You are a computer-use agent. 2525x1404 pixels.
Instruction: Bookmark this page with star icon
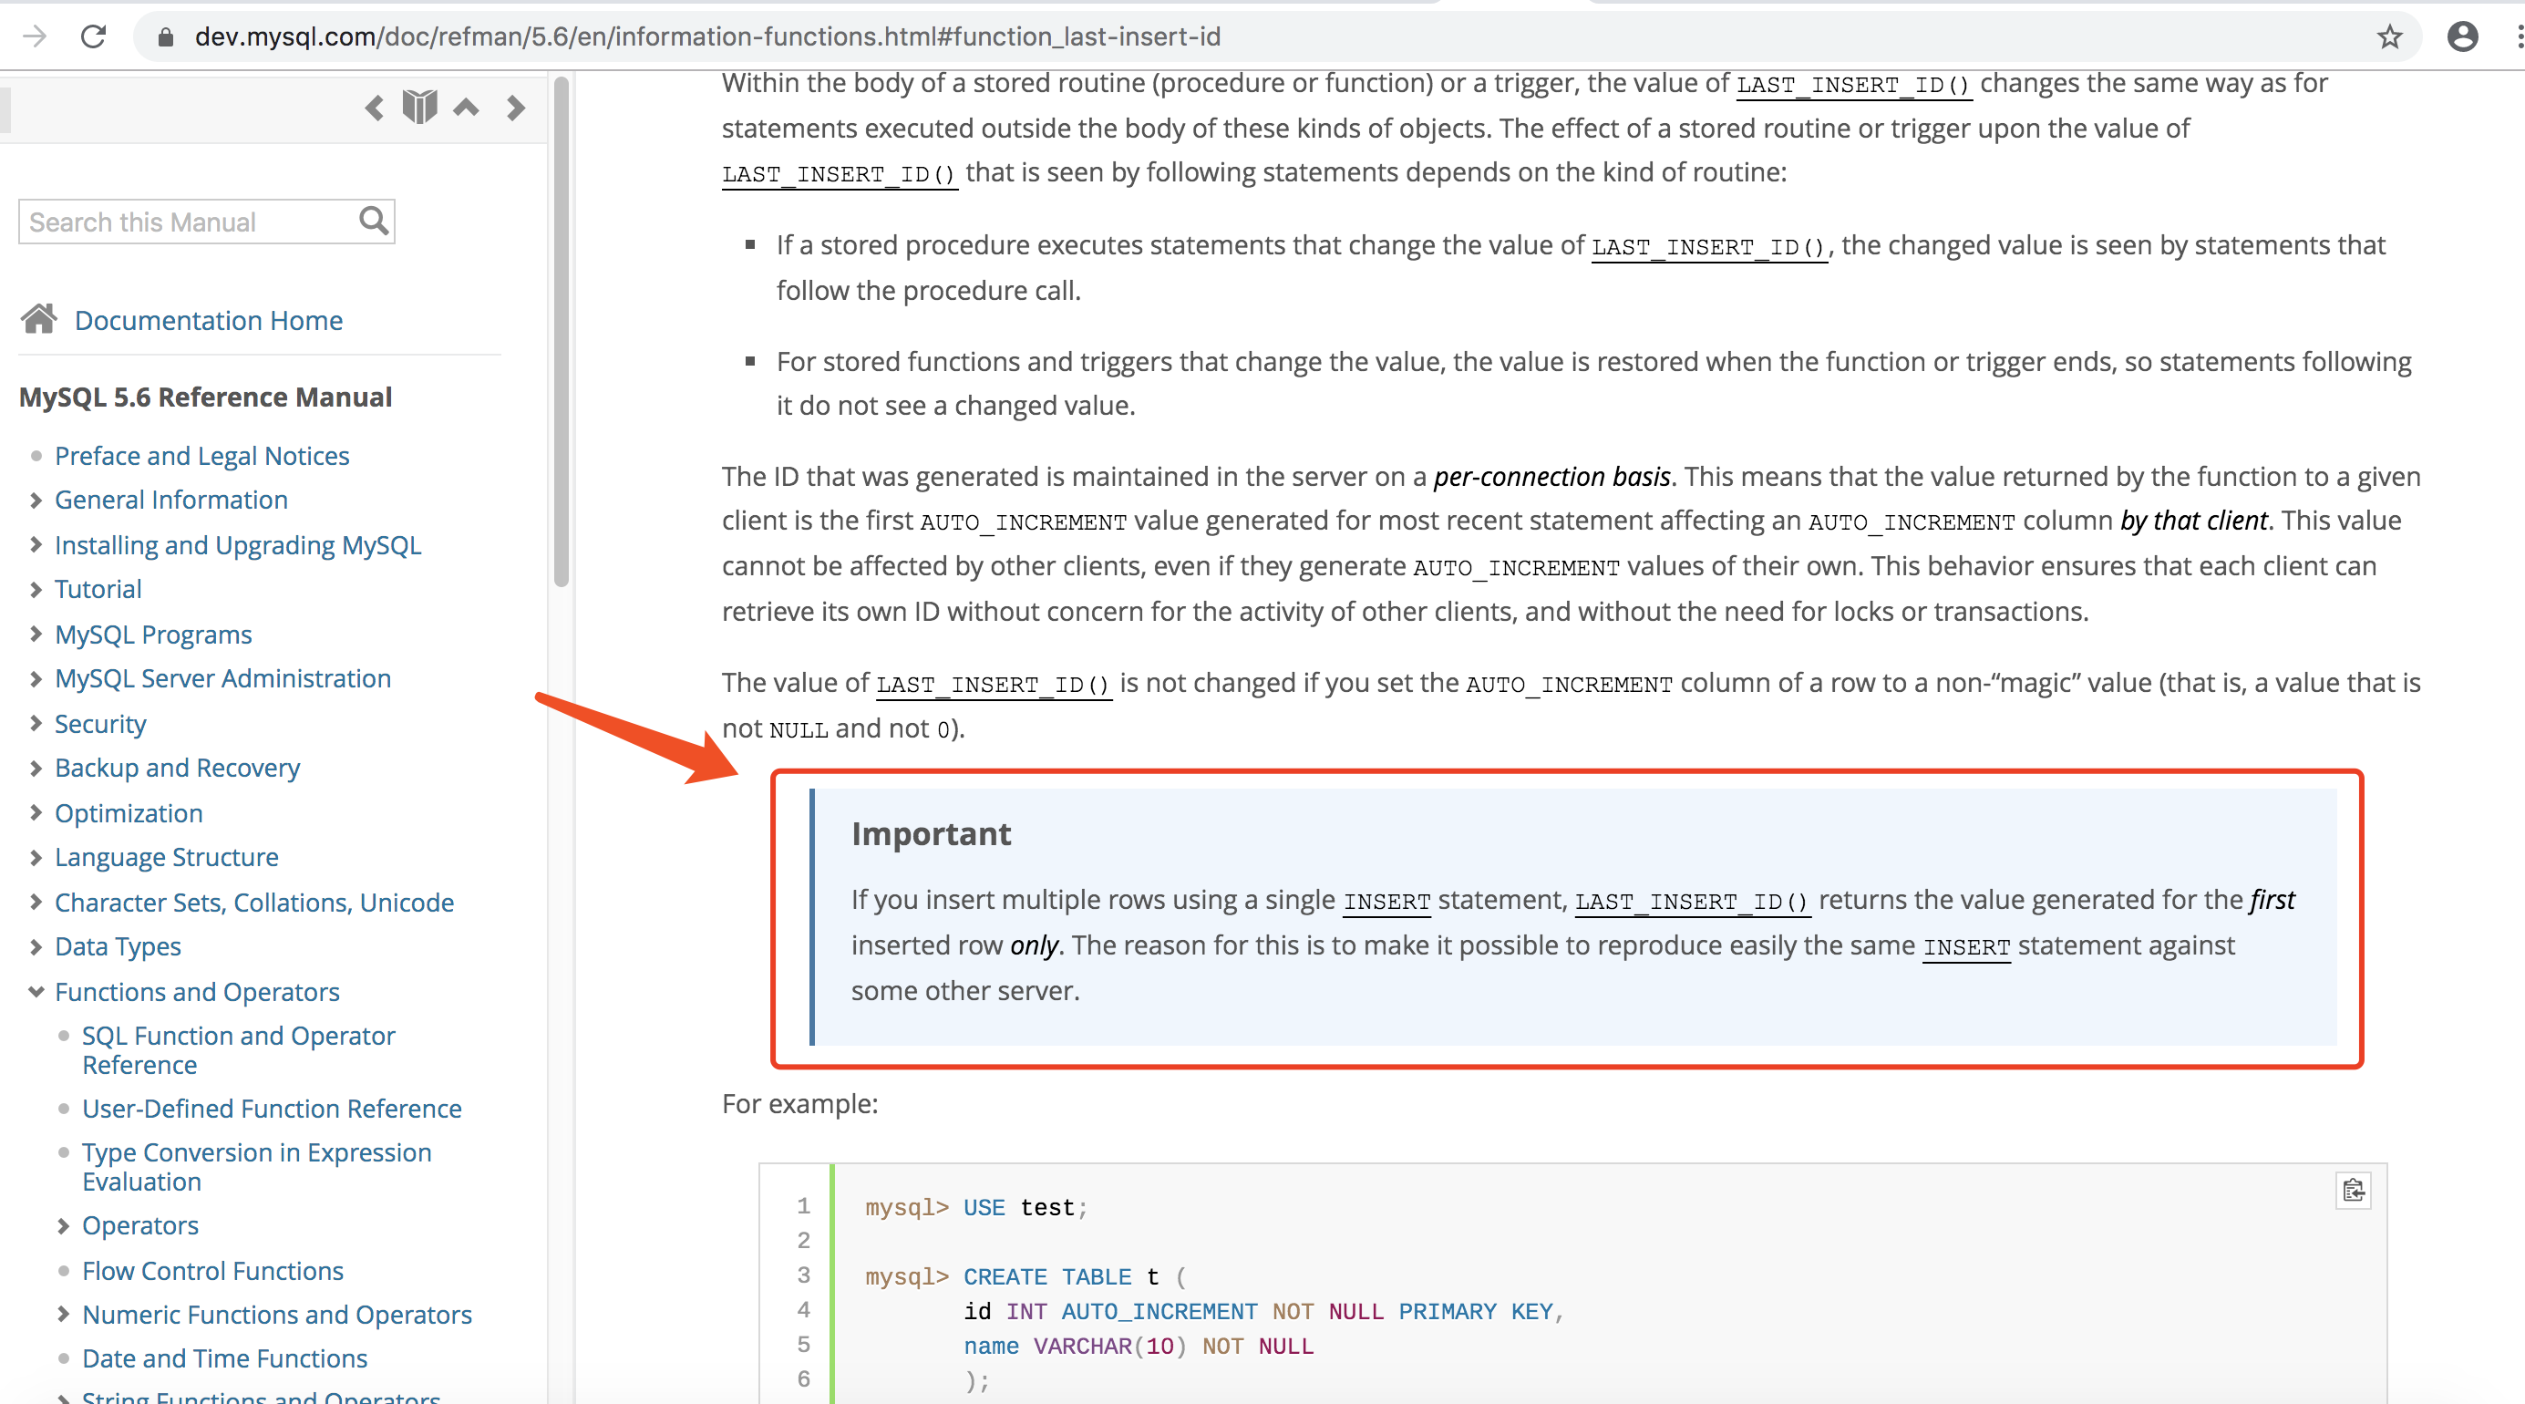pos(2390,36)
